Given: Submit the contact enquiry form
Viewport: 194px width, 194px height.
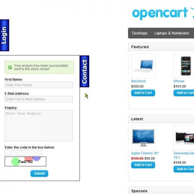Looking at the screenshot, I should 39,173.
